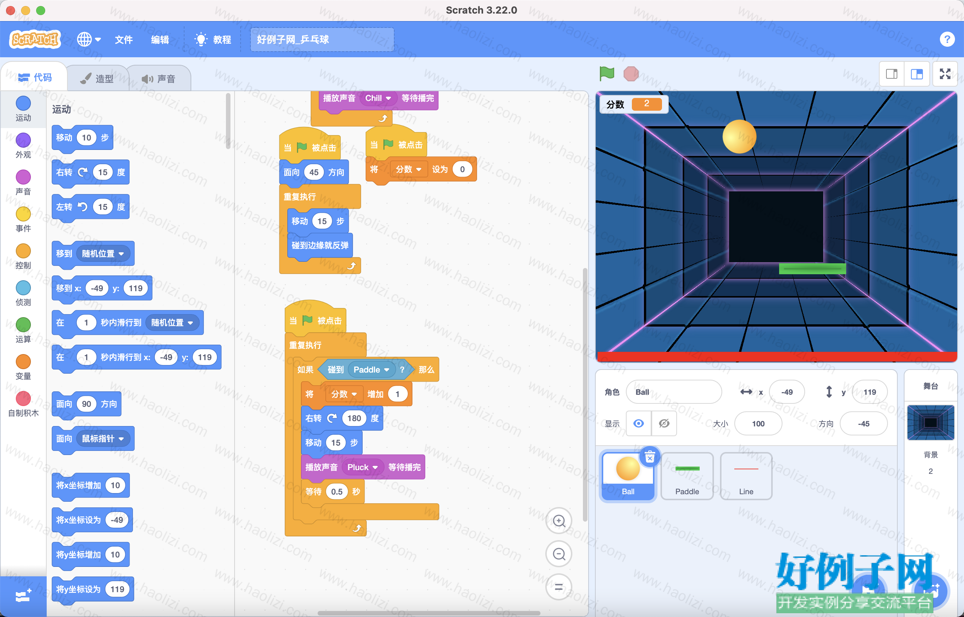Select the 声音 sound block category
Viewport: 964px width, 617px height.
pos(23,183)
